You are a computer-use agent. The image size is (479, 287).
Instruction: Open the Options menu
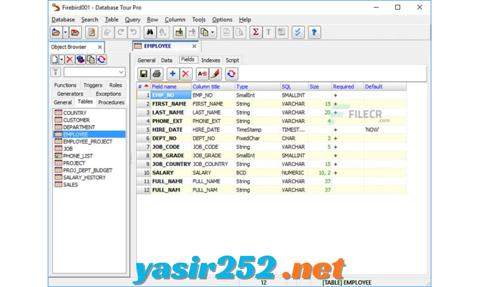pyautogui.click(x=222, y=20)
